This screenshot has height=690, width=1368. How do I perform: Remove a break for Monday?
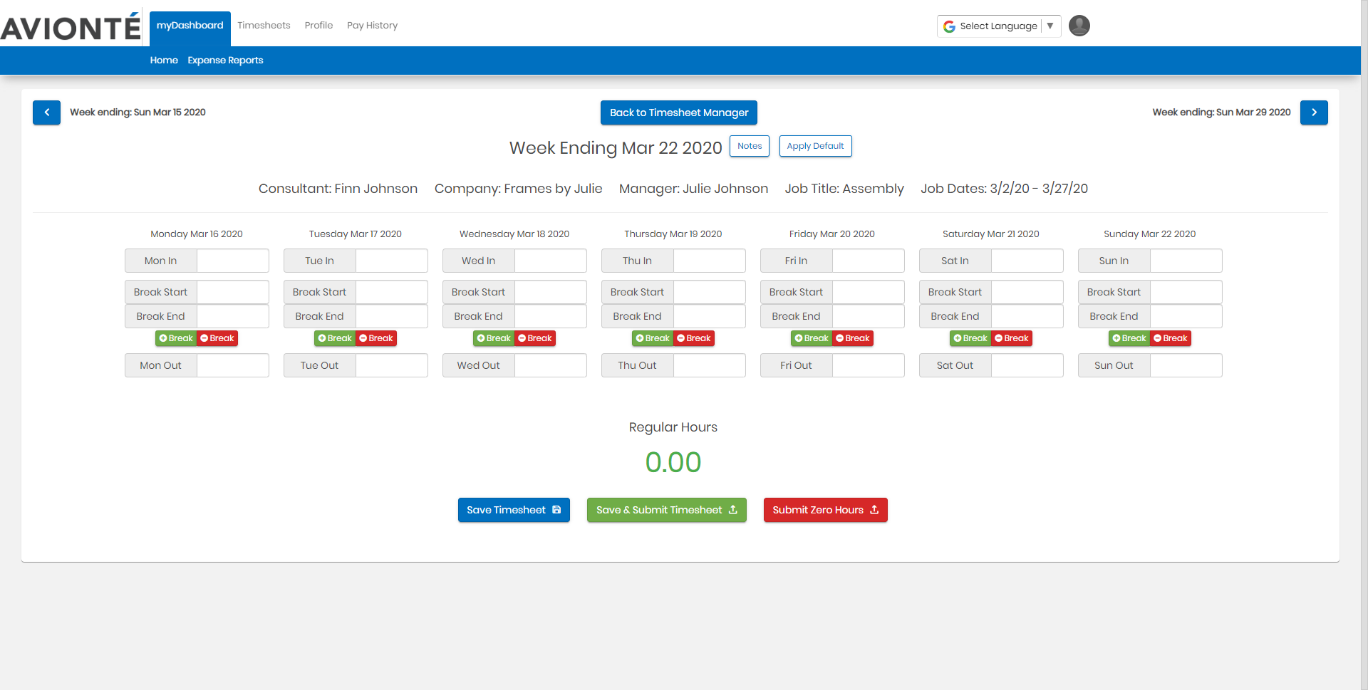coord(217,338)
